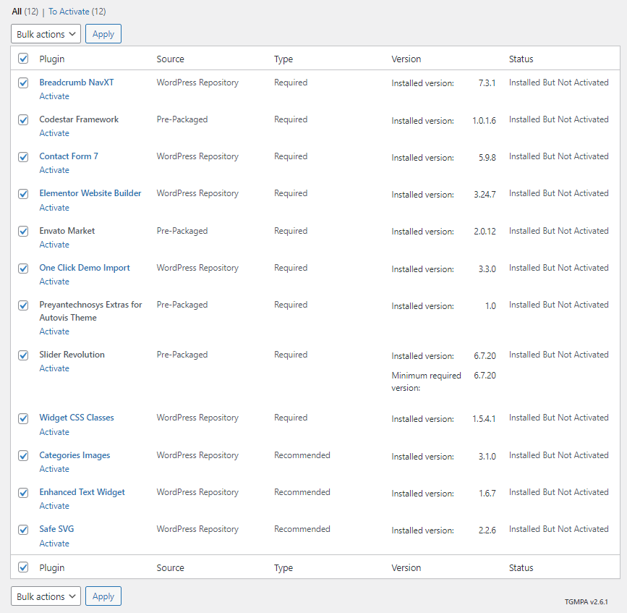Screen dimensions: 627x613
Task: Open the Breadcrumb NavXT plugin link
Action: point(77,83)
